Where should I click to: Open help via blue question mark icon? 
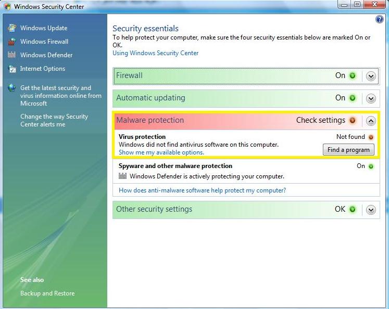[x=379, y=19]
